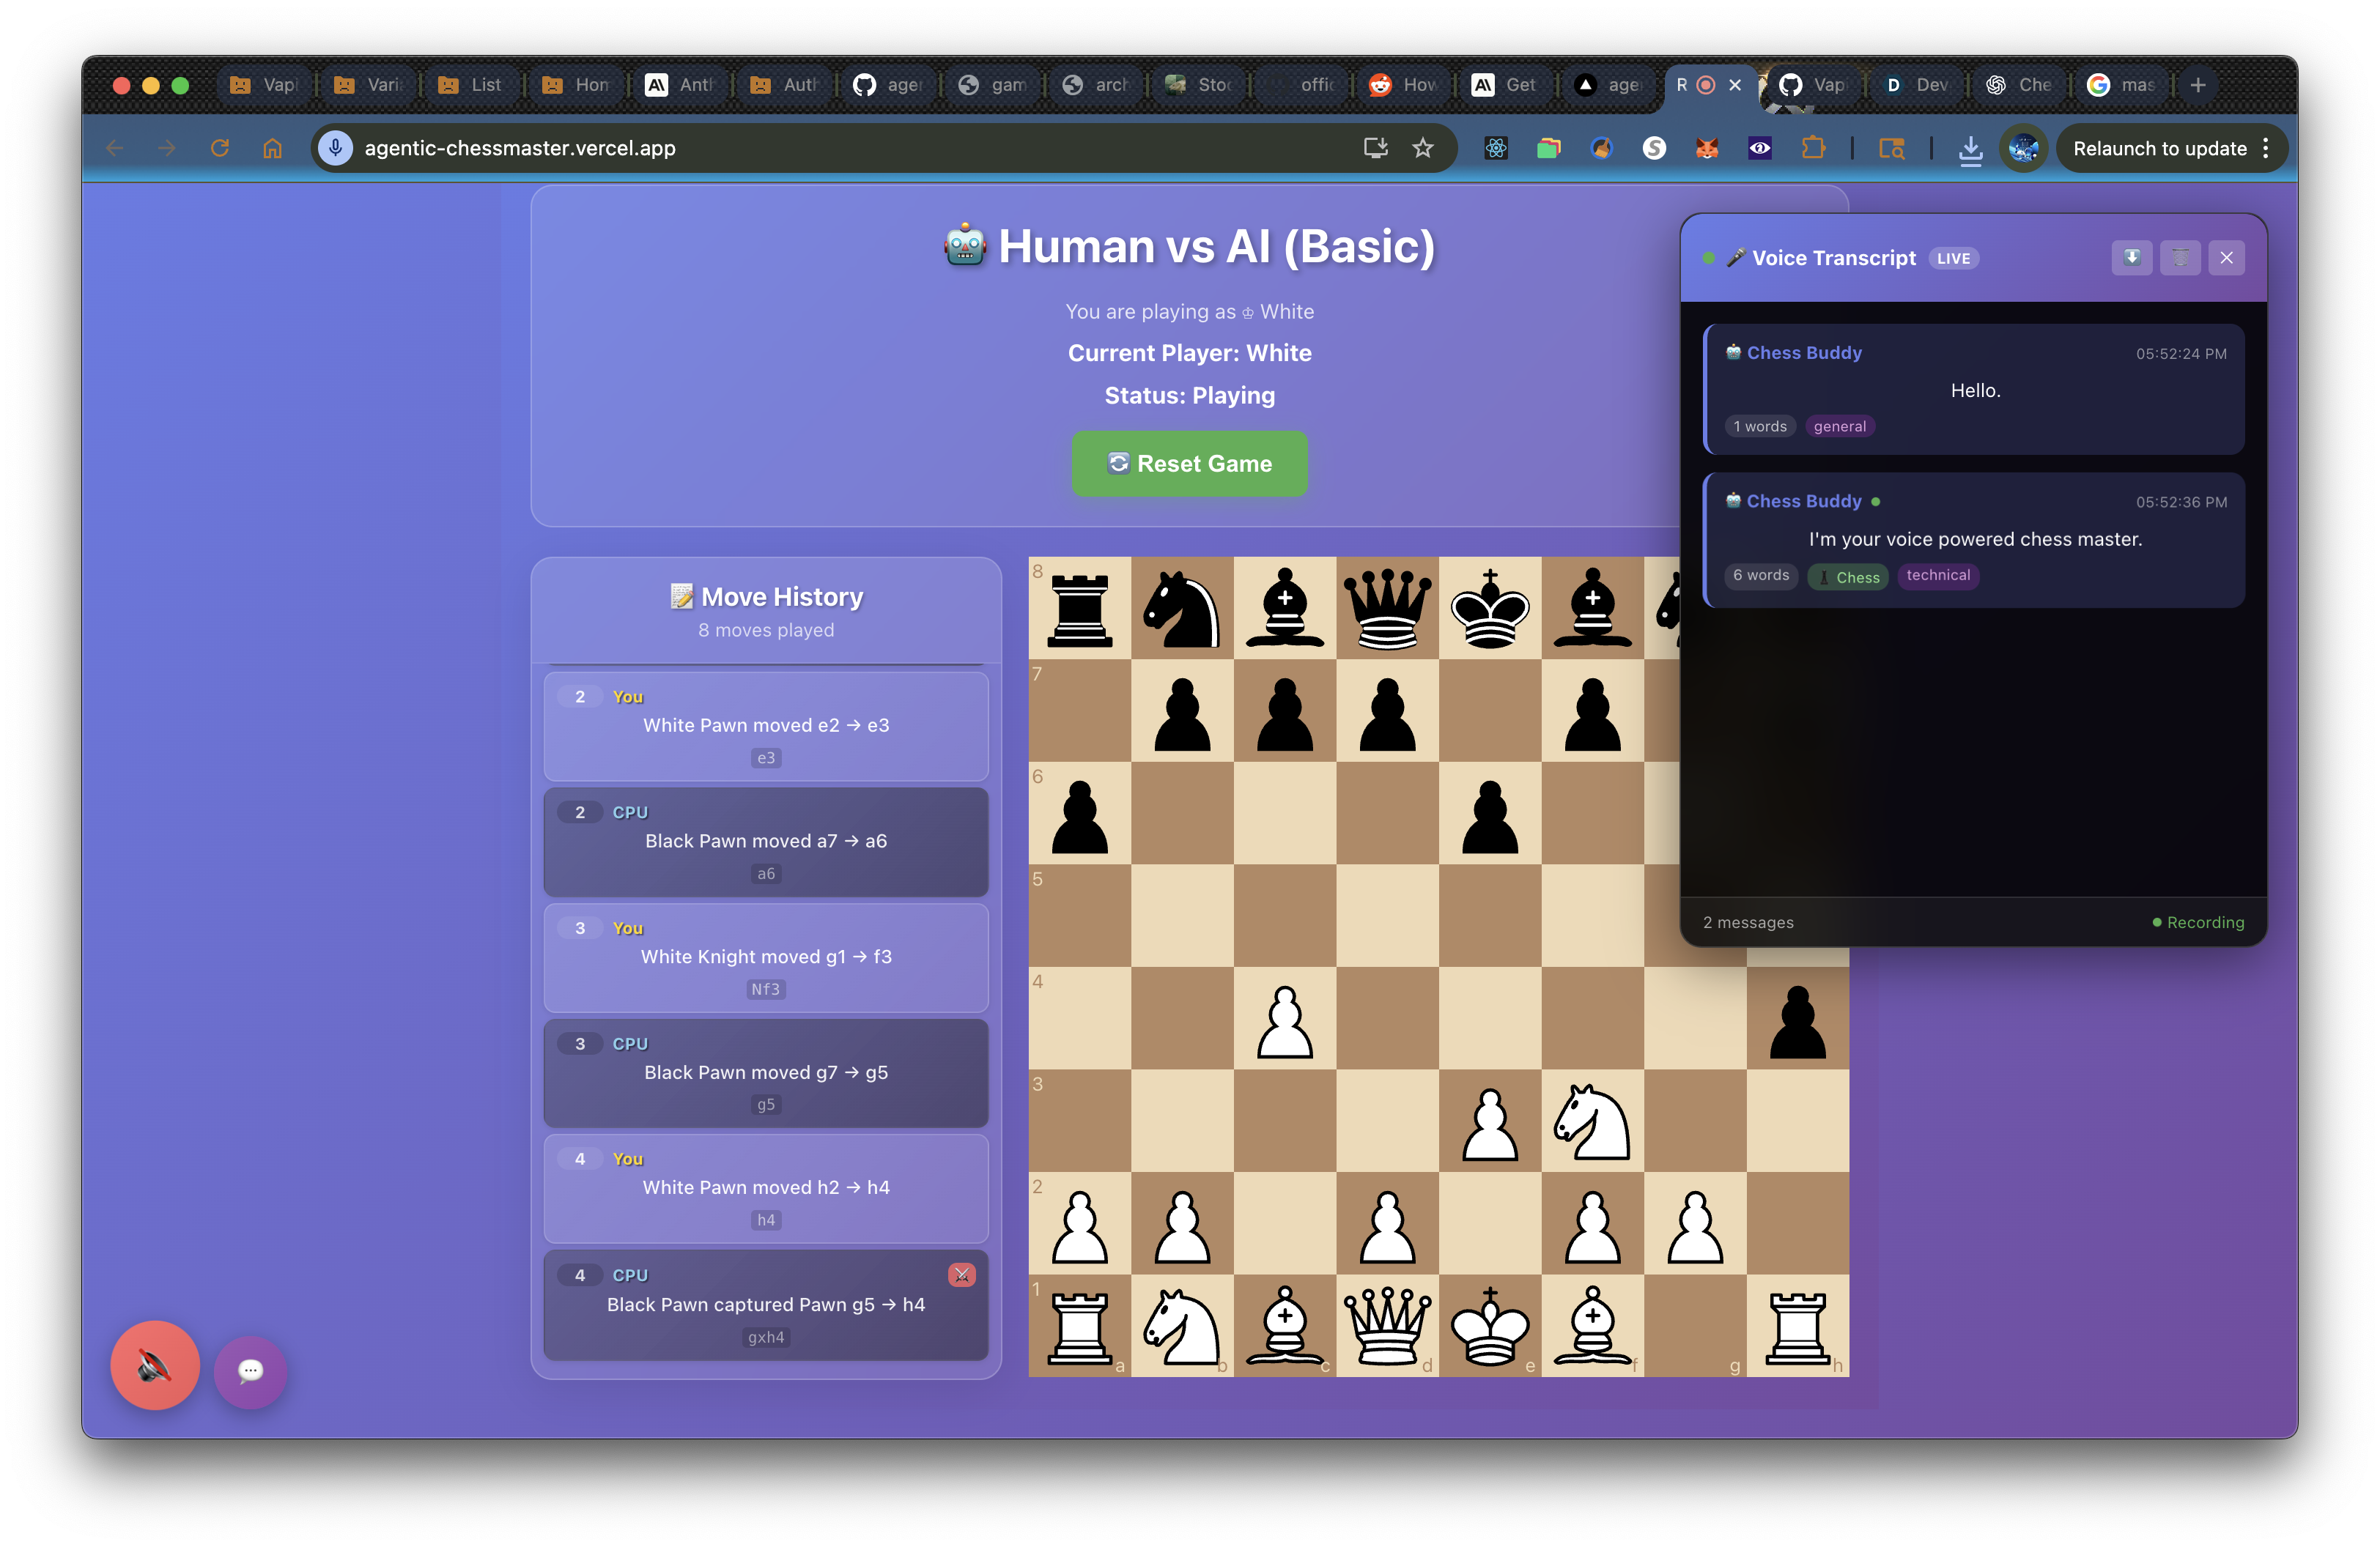Open the purple chat bubble button

point(250,1371)
